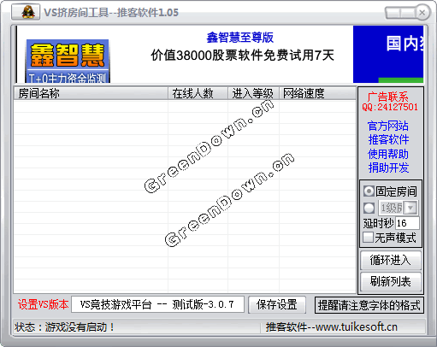Enable the 无声模式 checkbox

368,238
